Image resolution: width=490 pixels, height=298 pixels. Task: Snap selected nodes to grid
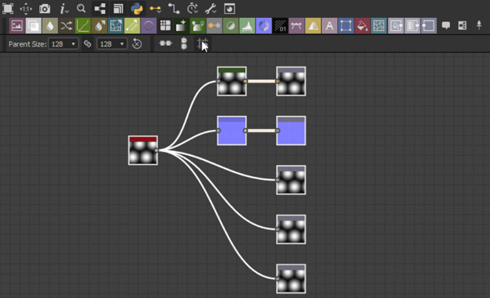coord(203,44)
